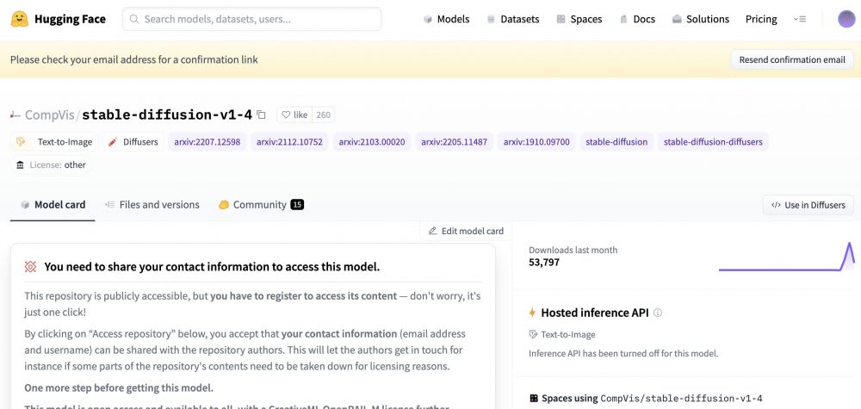View the 260 likes count
Image resolution: width=861 pixels, height=409 pixels.
[x=324, y=115]
